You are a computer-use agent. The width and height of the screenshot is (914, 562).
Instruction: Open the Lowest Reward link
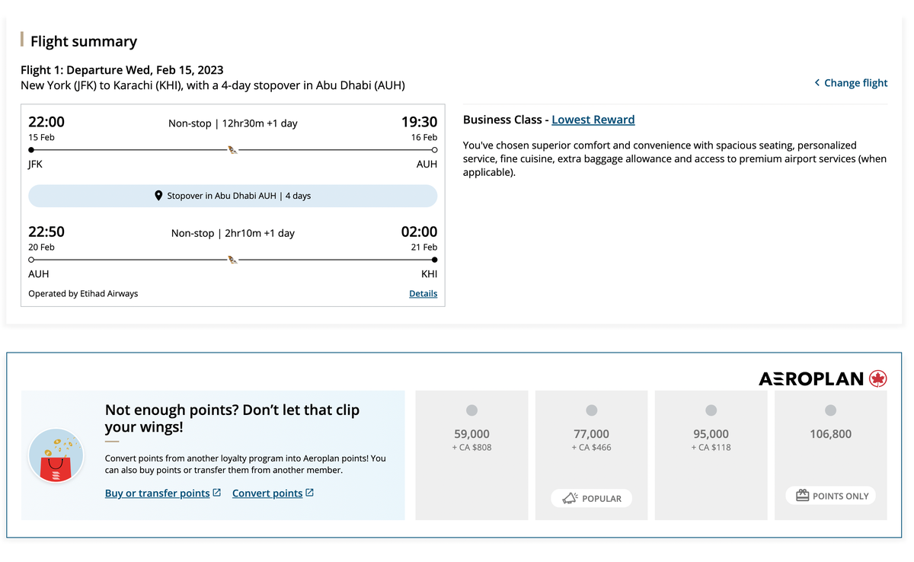(x=593, y=120)
